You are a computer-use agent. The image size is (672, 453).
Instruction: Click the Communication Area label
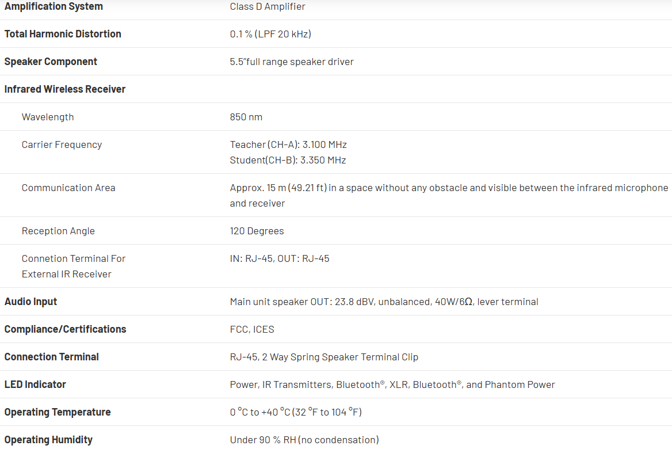(x=68, y=188)
